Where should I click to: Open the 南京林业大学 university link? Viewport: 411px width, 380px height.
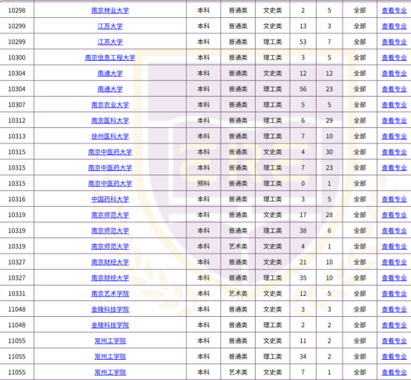click(x=110, y=10)
